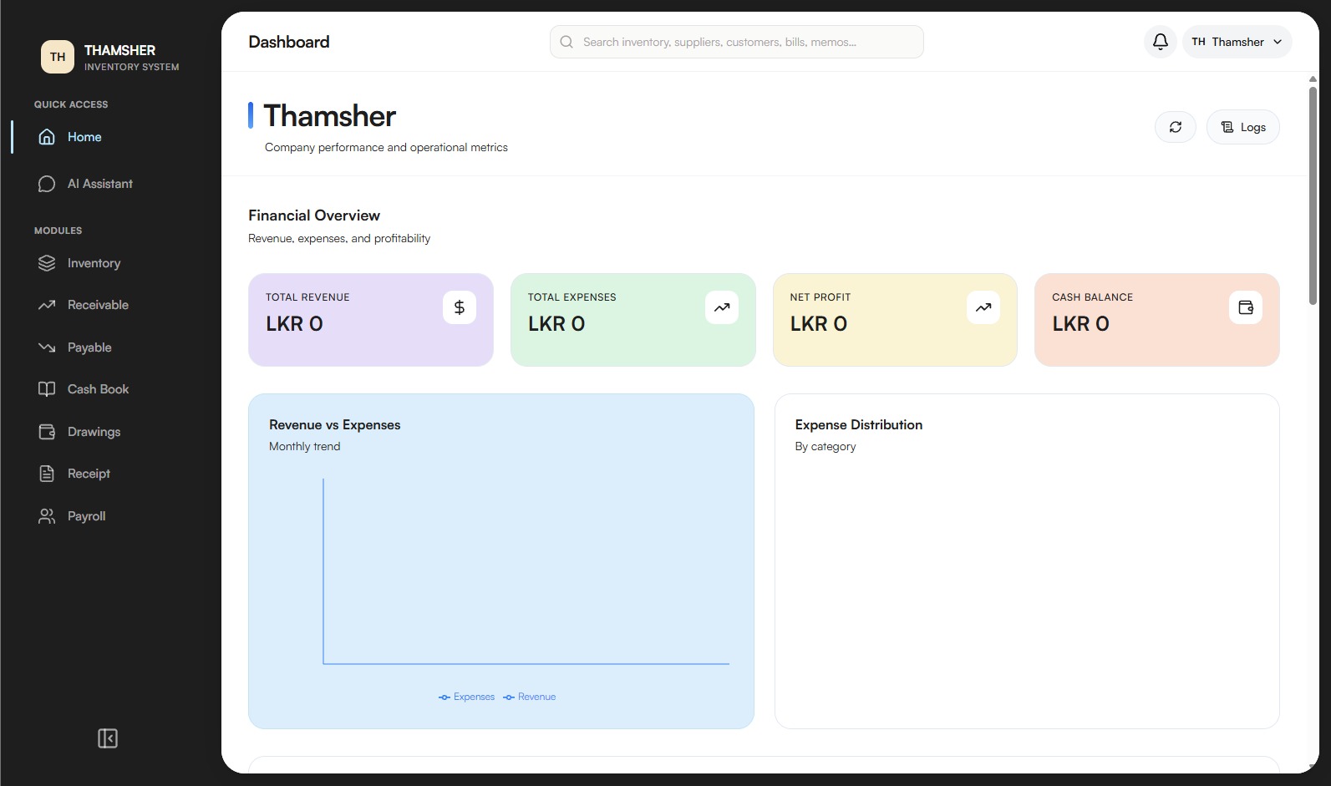Click the wallet icon on Cash Balance card
1331x786 pixels.
1245,307
